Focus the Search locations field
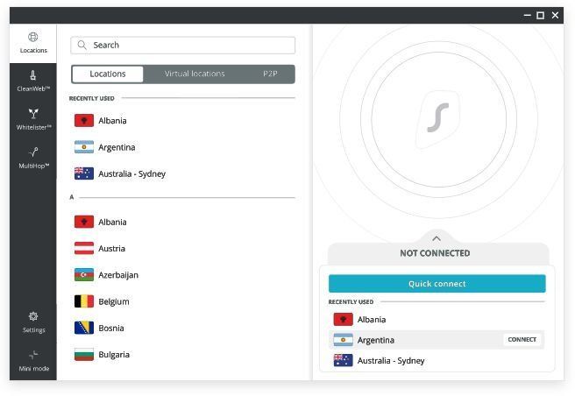This screenshot has width=575, height=396. tap(188, 46)
